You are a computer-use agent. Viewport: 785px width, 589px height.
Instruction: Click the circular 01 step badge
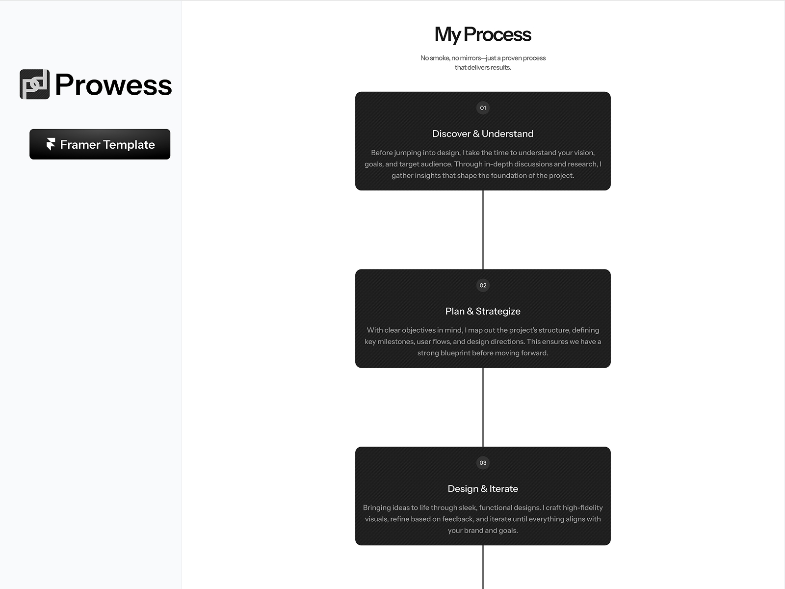[483, 107]
